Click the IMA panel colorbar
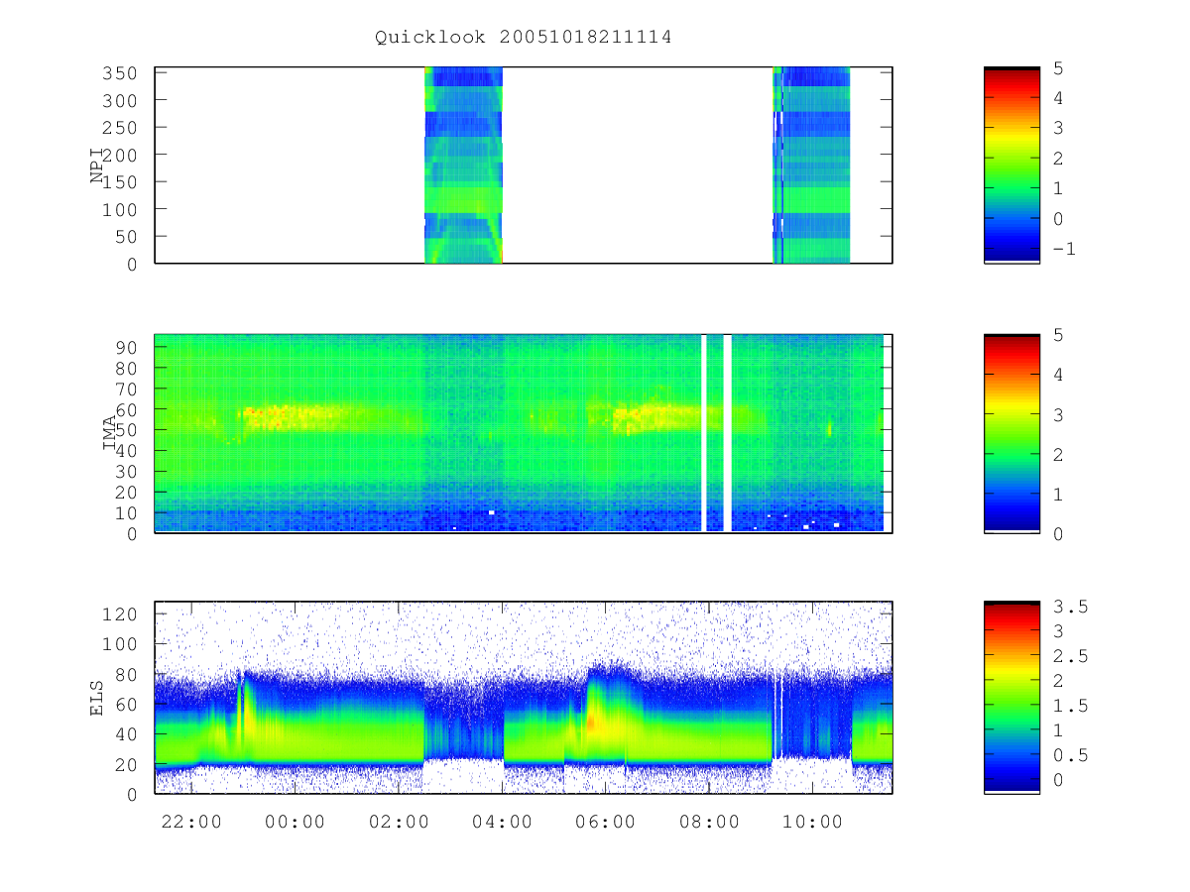The height and width of the screenshot is (892, 1190). tap(1011, 433)
